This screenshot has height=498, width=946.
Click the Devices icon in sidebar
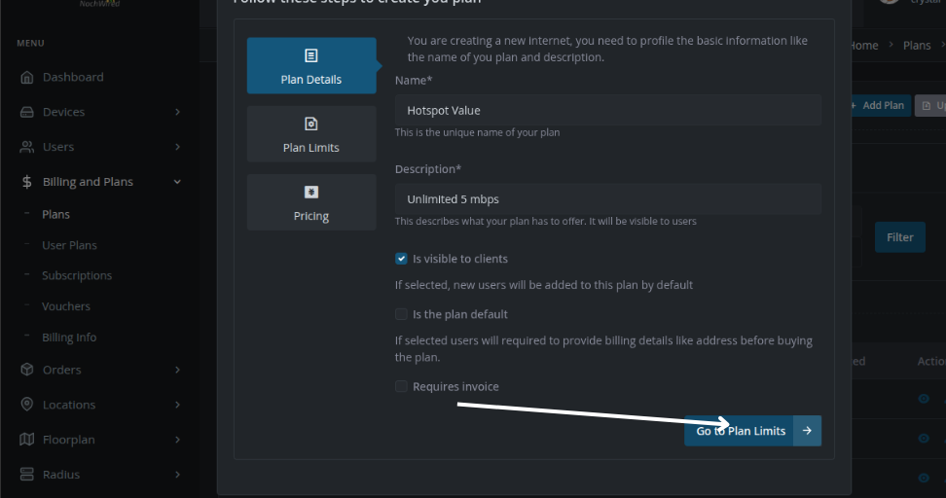[x=27, y=113]
